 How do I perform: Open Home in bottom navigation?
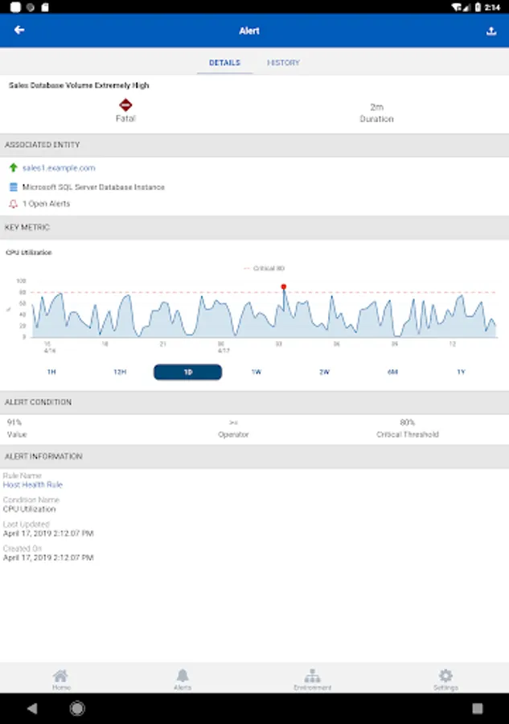tap(61, 679)
